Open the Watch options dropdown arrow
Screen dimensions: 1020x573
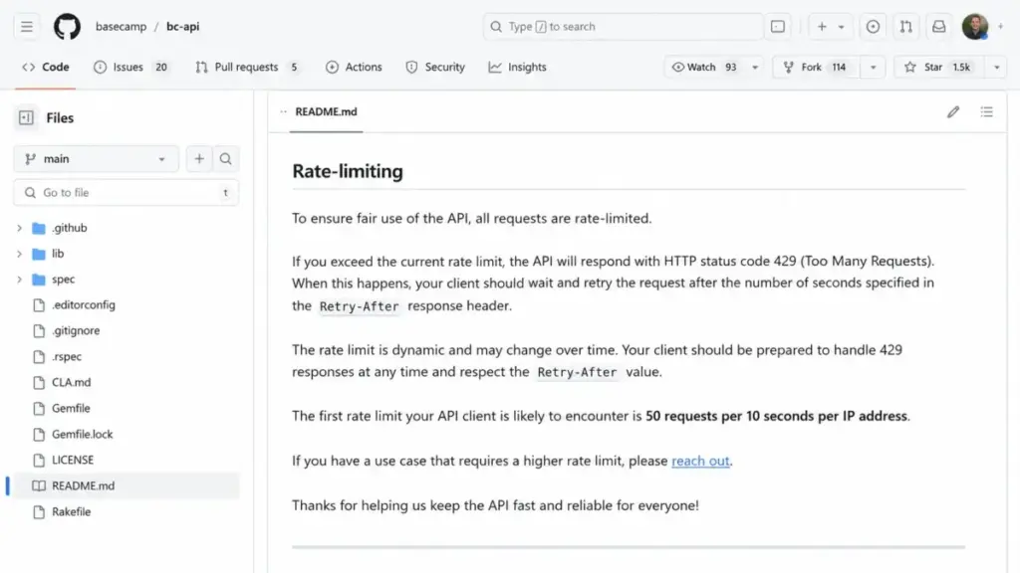(x=755, y=67)
